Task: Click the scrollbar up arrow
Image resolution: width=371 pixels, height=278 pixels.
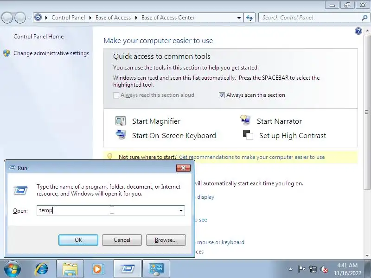Action: coord(367,31)
